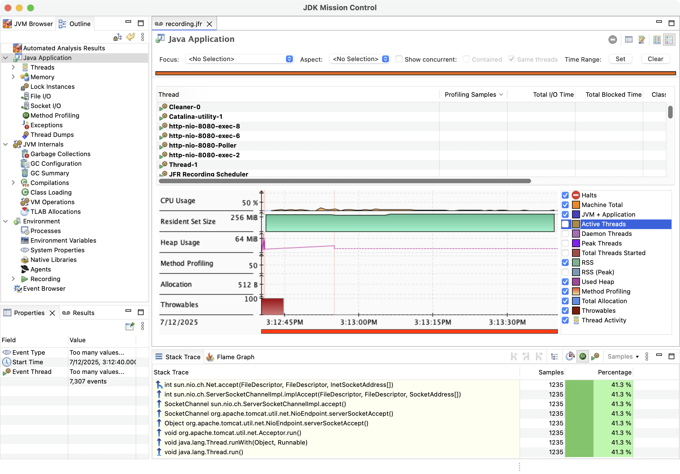Uncheck the Machine Total checkbox
This screenshot has width=680, height=474.
pos(565,205)
